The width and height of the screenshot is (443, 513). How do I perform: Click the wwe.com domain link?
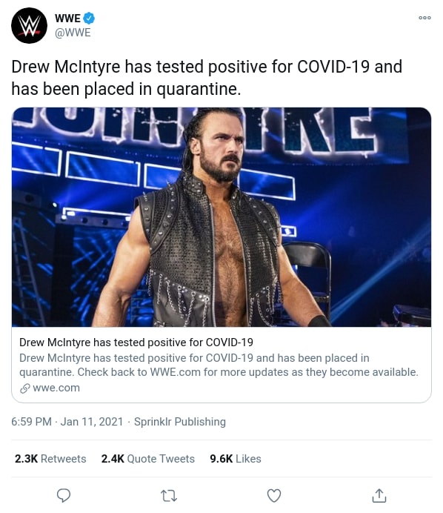pyautogui.click(x=56, y=388)
